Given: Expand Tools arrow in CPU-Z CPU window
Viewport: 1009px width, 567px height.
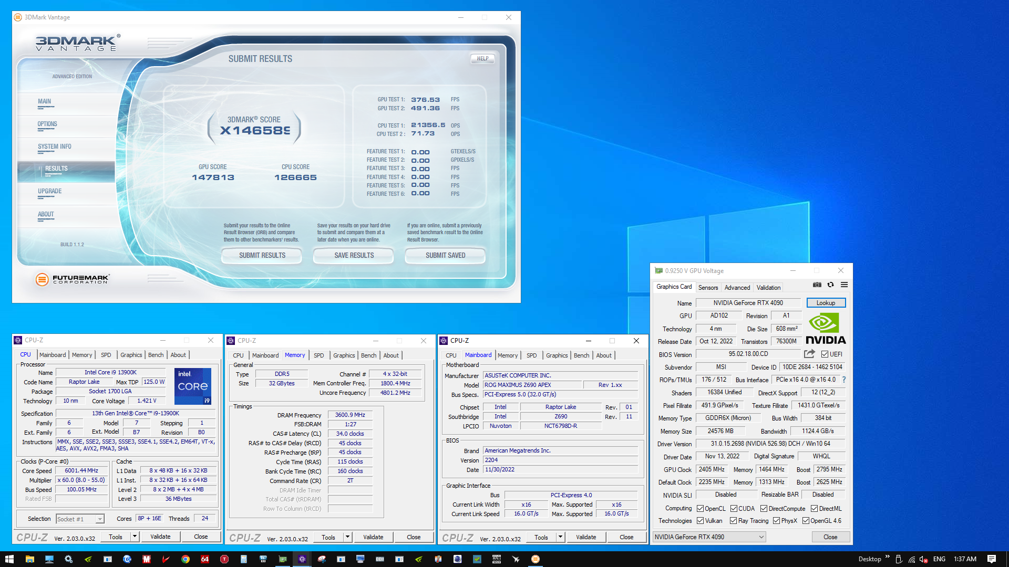Looking at the screenshot, I should tap(135, 537).
